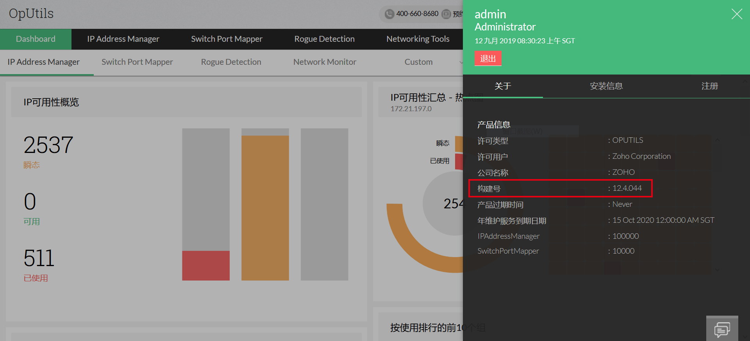Click the 已使用 legend label in the heat map widget

[439, 161]
